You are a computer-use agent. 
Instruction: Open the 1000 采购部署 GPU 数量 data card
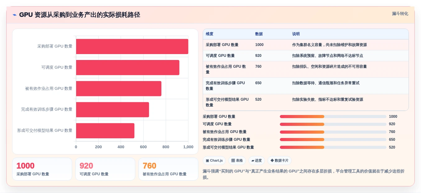(x=42, y=169)
